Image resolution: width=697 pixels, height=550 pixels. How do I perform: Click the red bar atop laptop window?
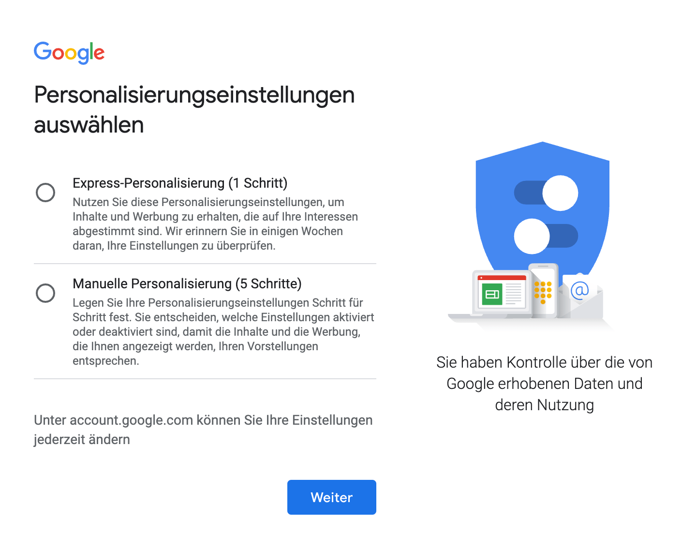[502, 278]
